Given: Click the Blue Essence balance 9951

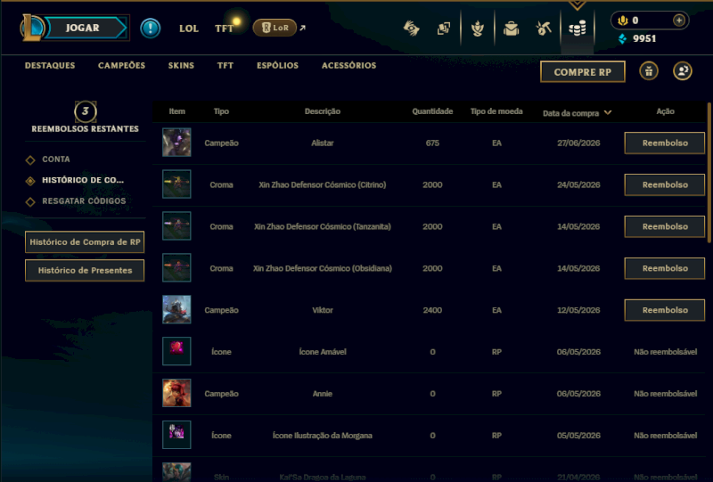Looking at the screenshot, I should tap(638, 38).
